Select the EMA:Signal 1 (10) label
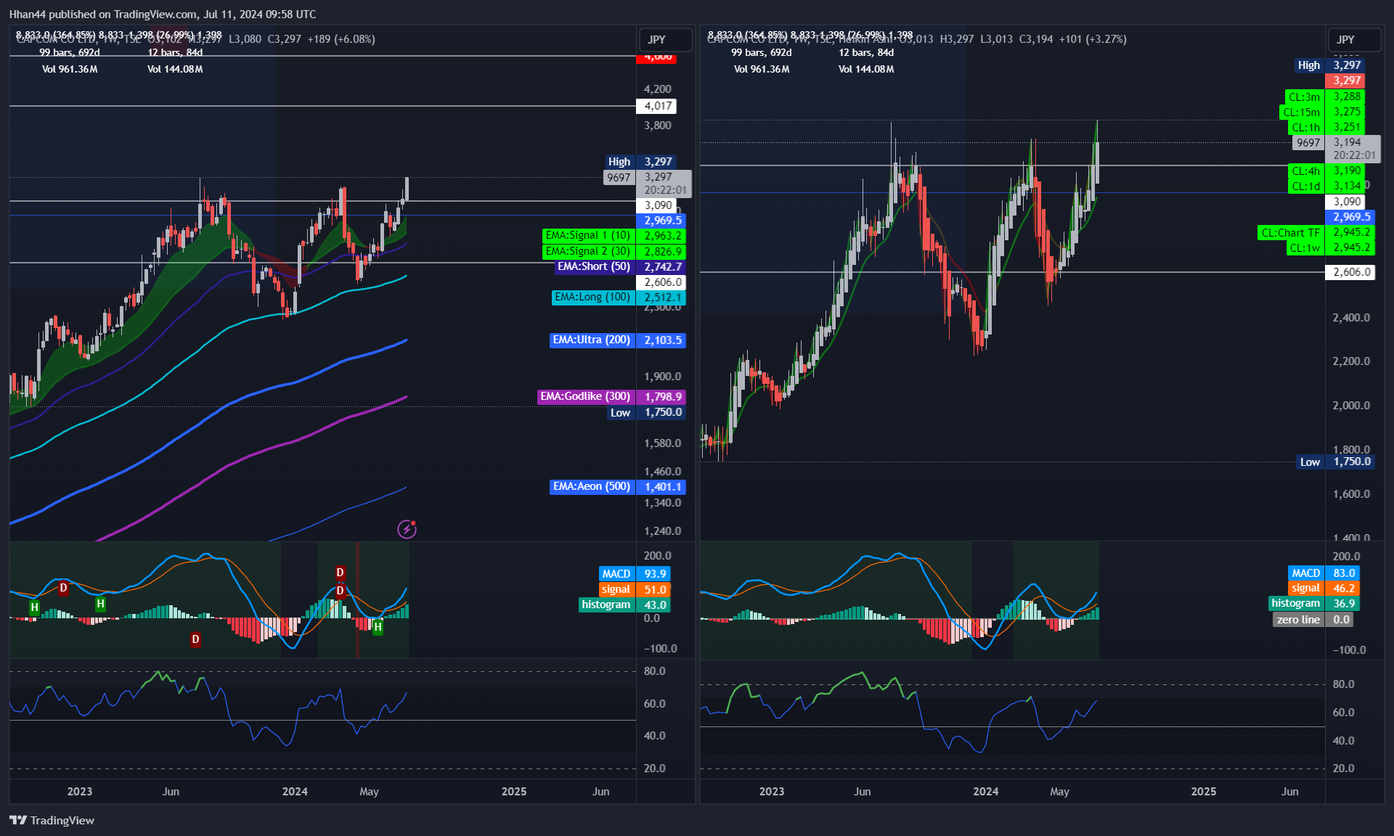 [x=588, y=236]
